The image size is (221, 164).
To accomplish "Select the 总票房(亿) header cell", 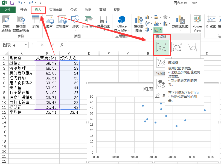I will click(x=47, y=58).
